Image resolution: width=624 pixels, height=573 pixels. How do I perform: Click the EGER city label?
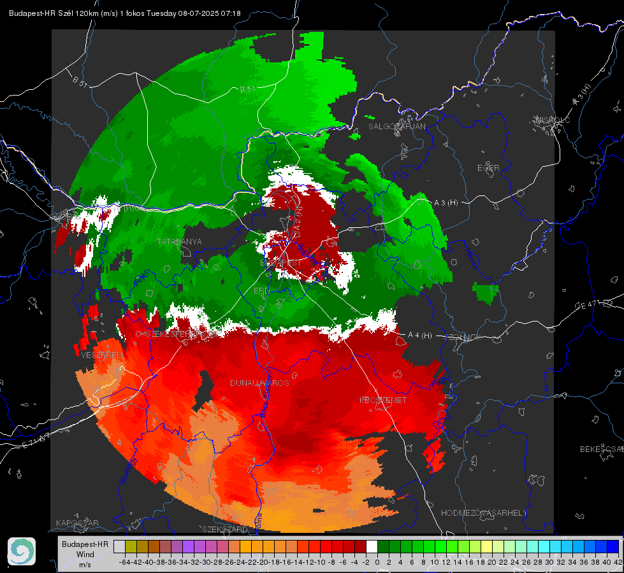point(488,168)
